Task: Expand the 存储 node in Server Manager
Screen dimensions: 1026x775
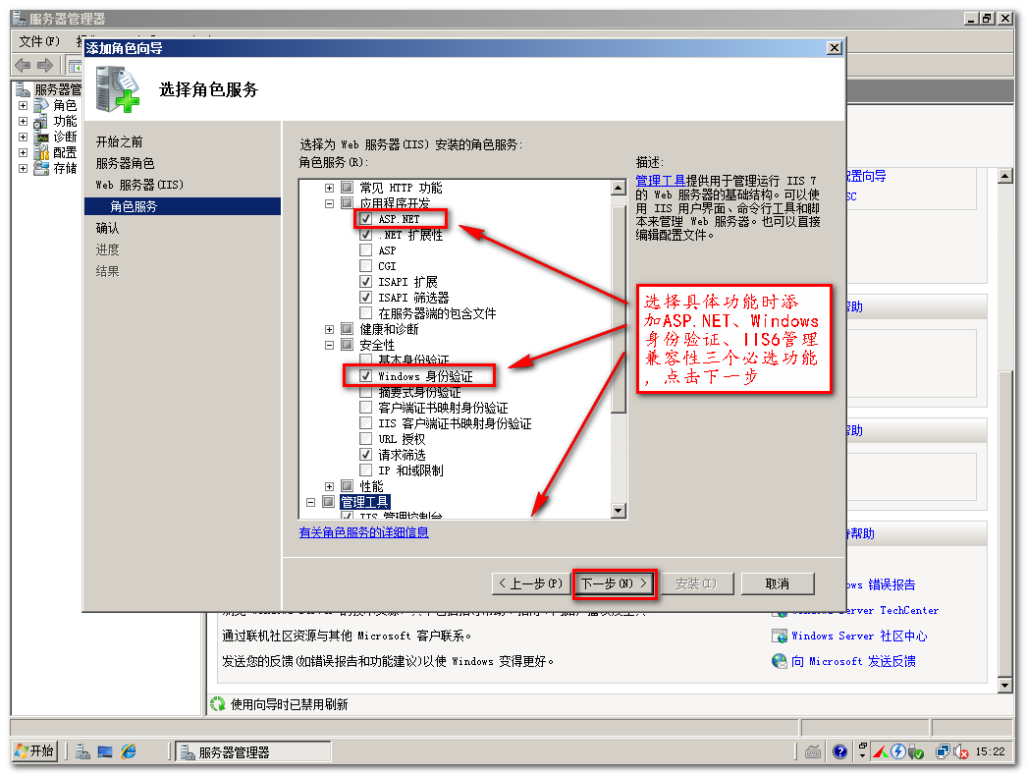Action: pos(23,168)
